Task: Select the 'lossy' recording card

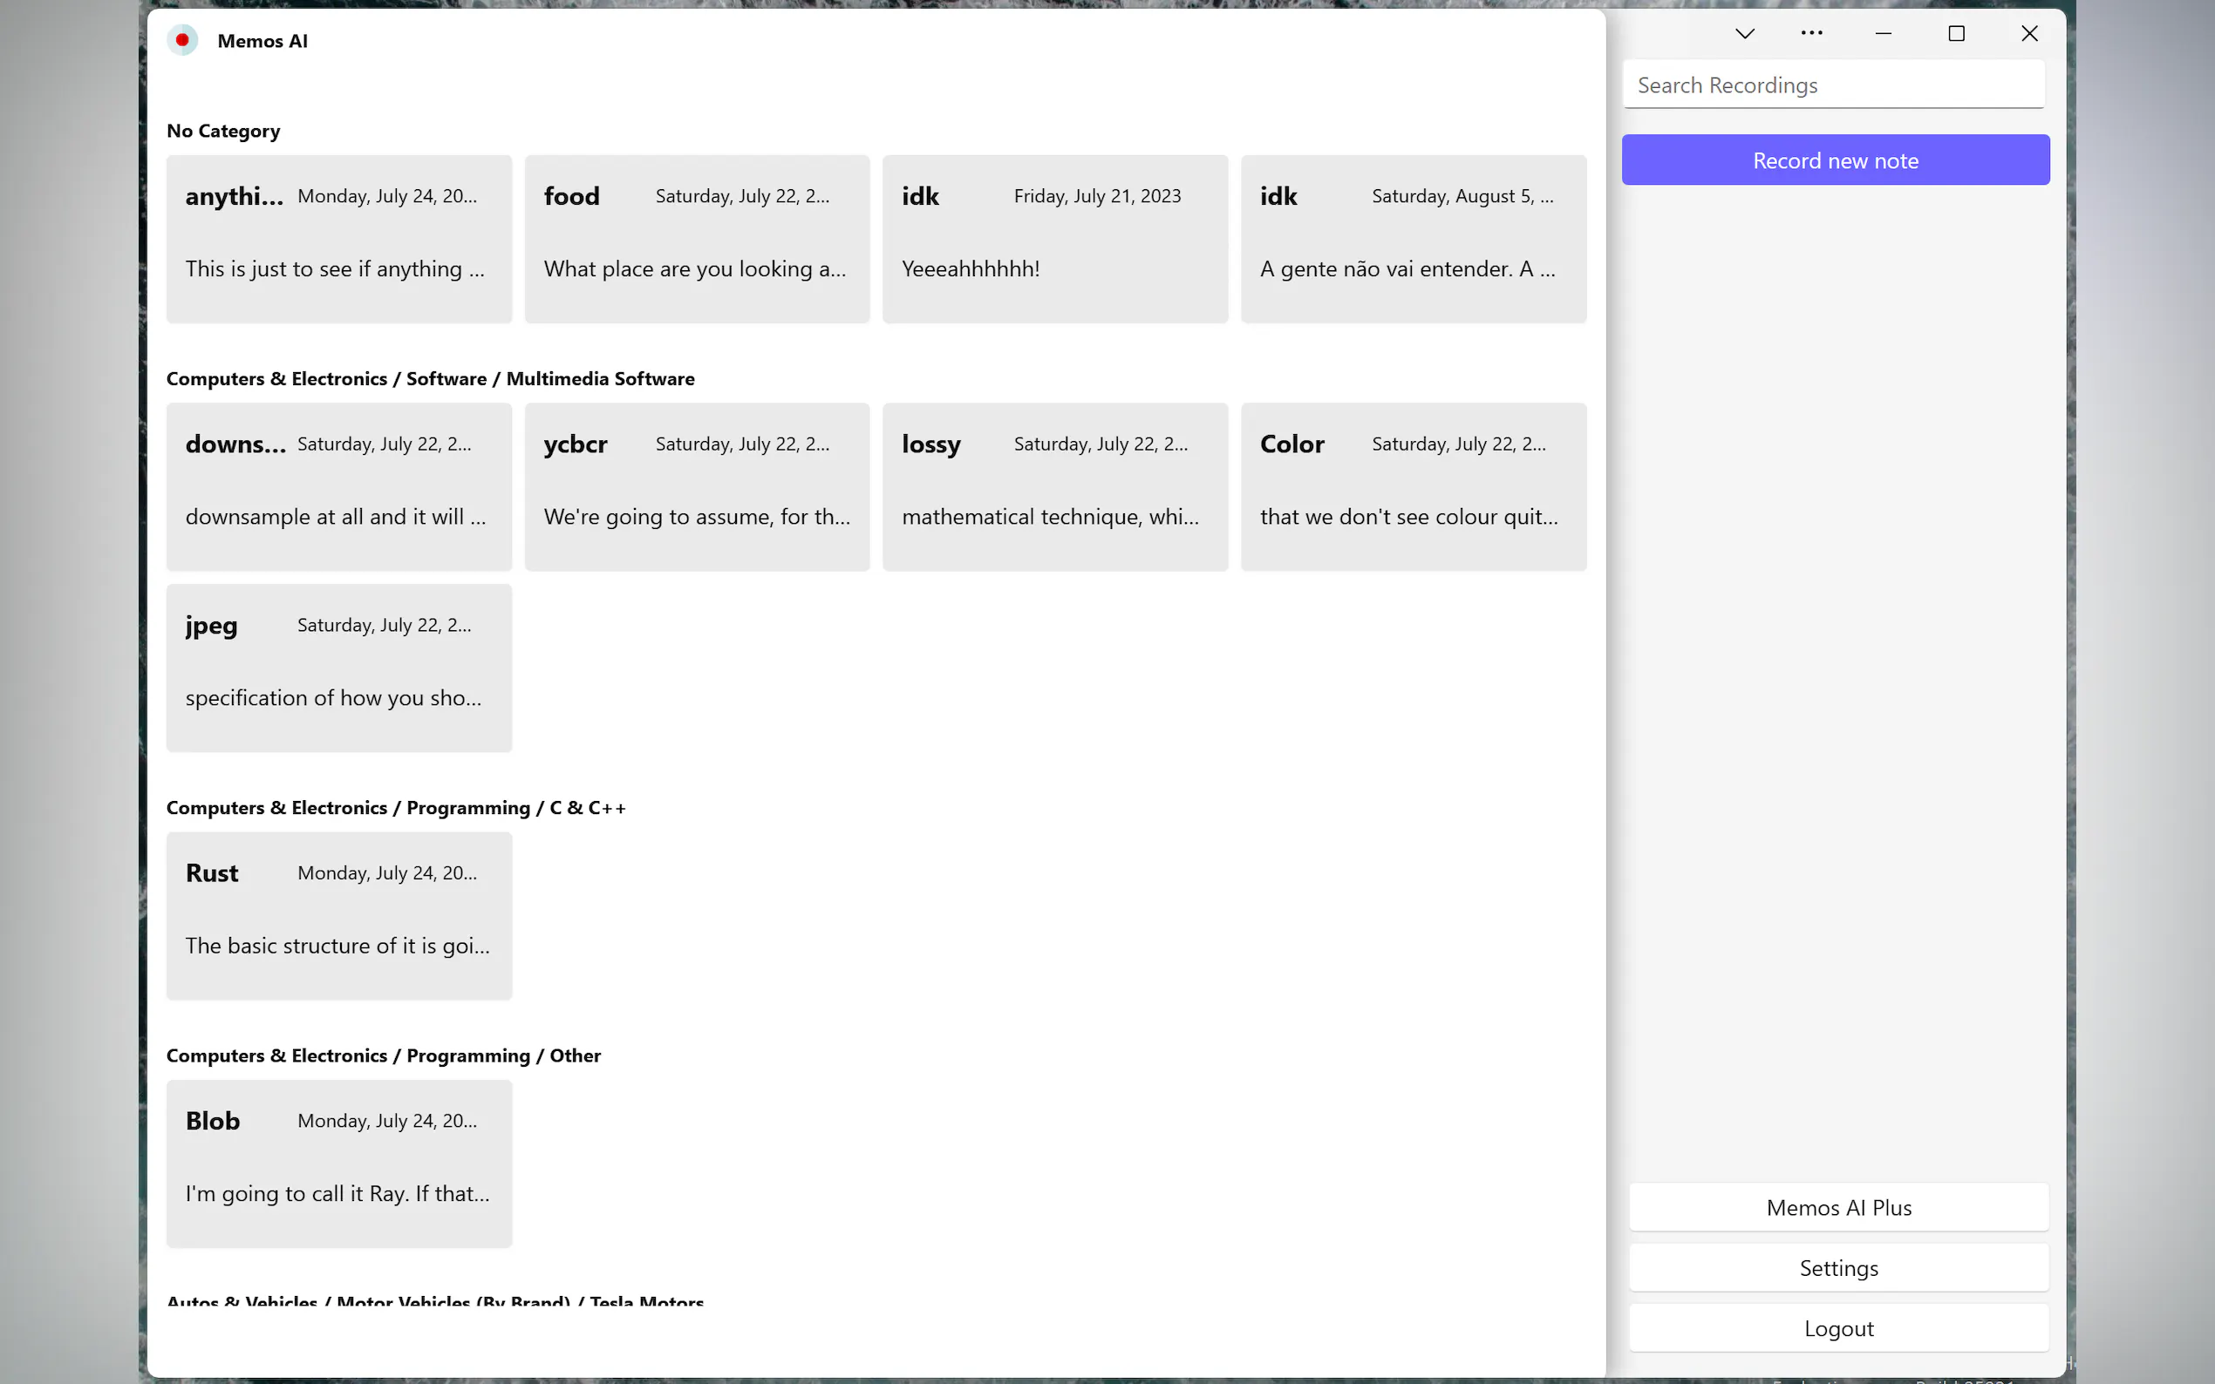Action: [1055, 486]
